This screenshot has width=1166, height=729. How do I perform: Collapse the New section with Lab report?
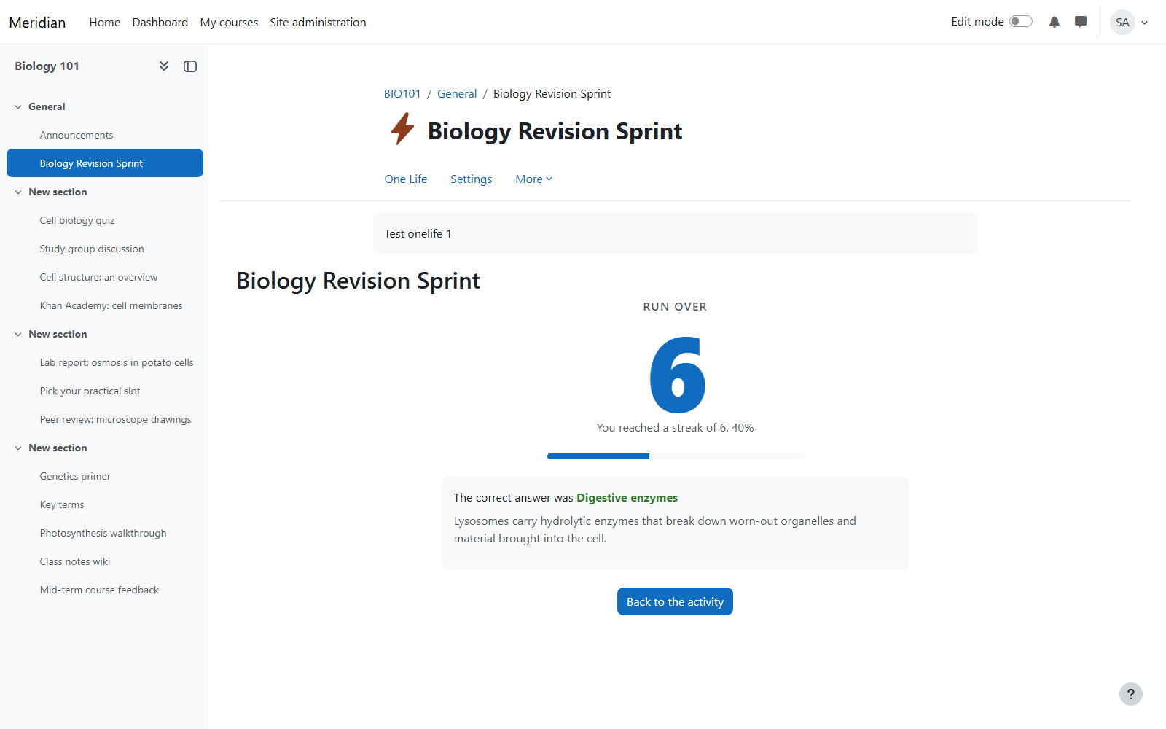click(18, 334)
